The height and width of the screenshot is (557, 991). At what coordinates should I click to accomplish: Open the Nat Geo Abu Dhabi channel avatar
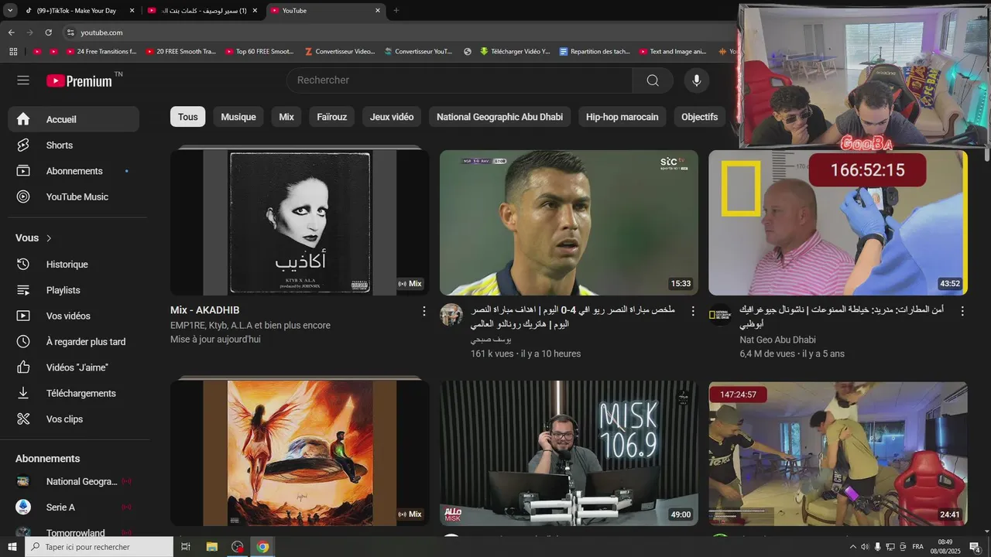[720, 315]
